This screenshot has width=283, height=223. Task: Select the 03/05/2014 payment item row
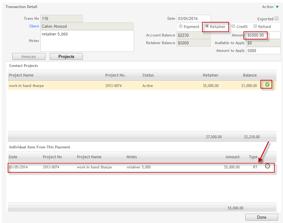coord(124,167)
